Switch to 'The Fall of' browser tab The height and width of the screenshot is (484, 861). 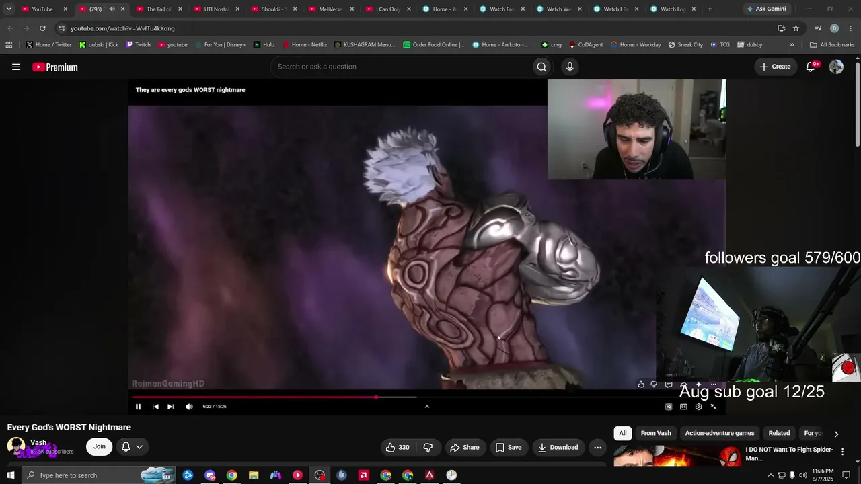click(159, 9)
